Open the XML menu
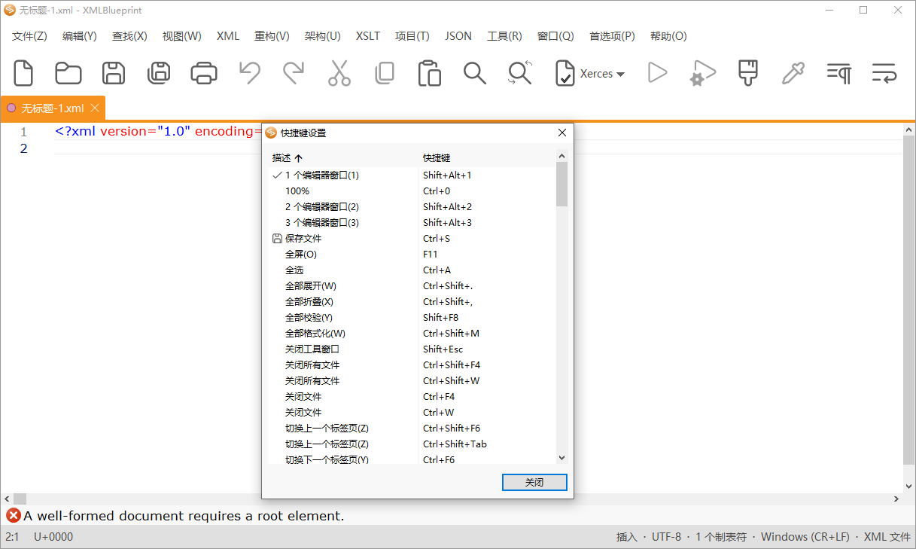 click(x=228, y=36)
